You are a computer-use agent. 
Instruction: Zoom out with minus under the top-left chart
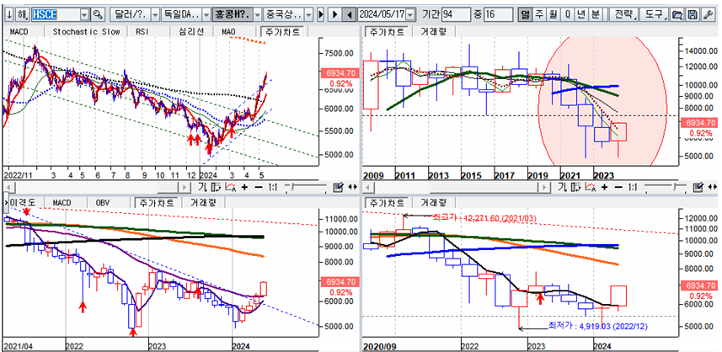coord(259,187)
